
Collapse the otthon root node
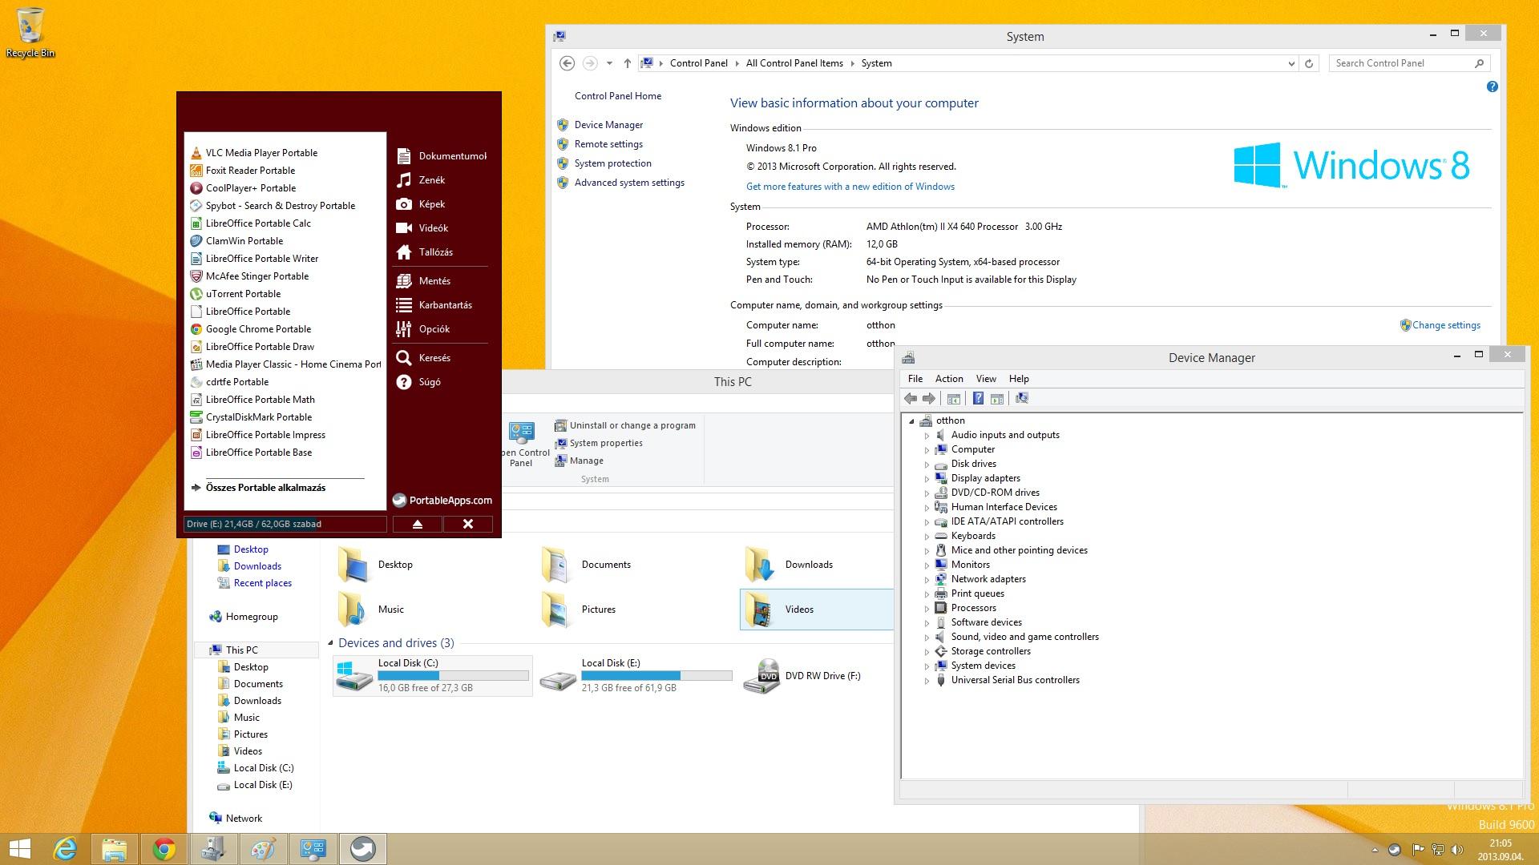(911, 421)
